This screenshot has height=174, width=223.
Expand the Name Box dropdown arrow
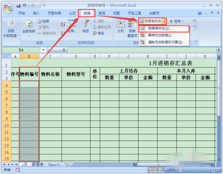(x=43, y=50)
